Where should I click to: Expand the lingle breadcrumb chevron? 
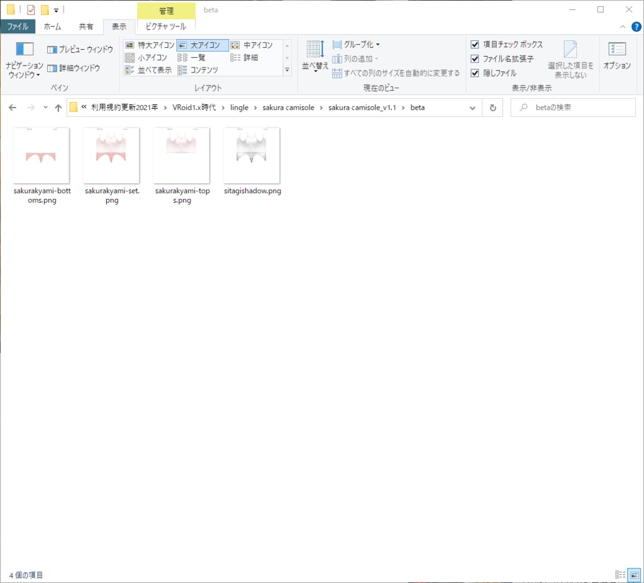[x=255, y=108]
